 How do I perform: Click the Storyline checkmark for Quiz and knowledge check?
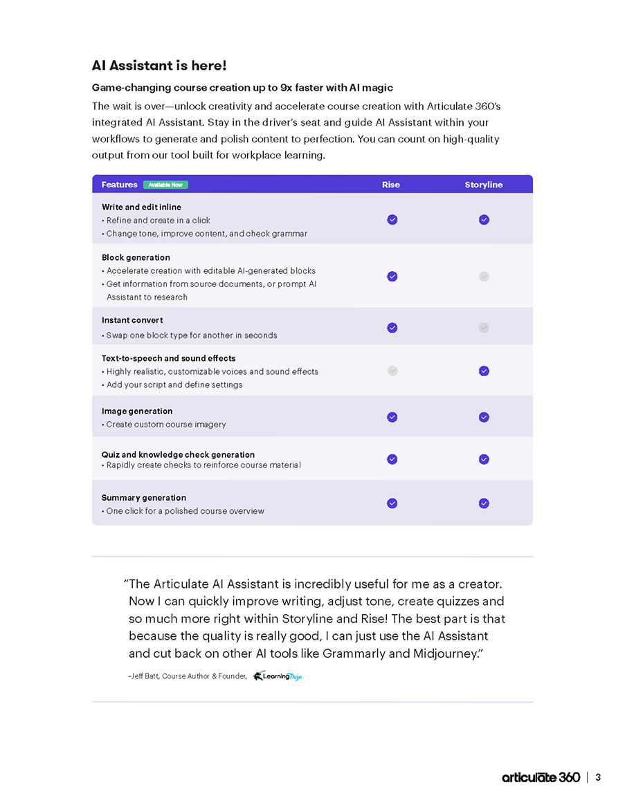coord(484,459)
